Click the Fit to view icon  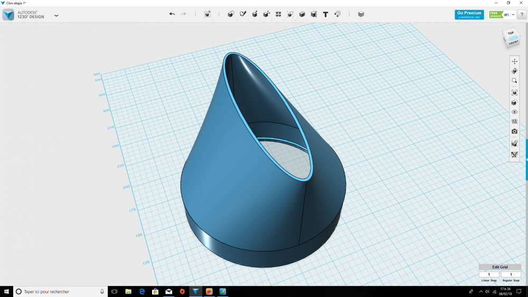[514, 93]
